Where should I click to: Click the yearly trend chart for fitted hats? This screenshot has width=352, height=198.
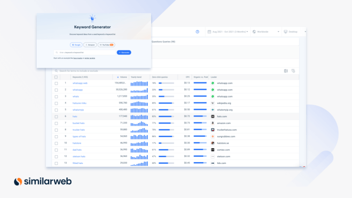139,164
